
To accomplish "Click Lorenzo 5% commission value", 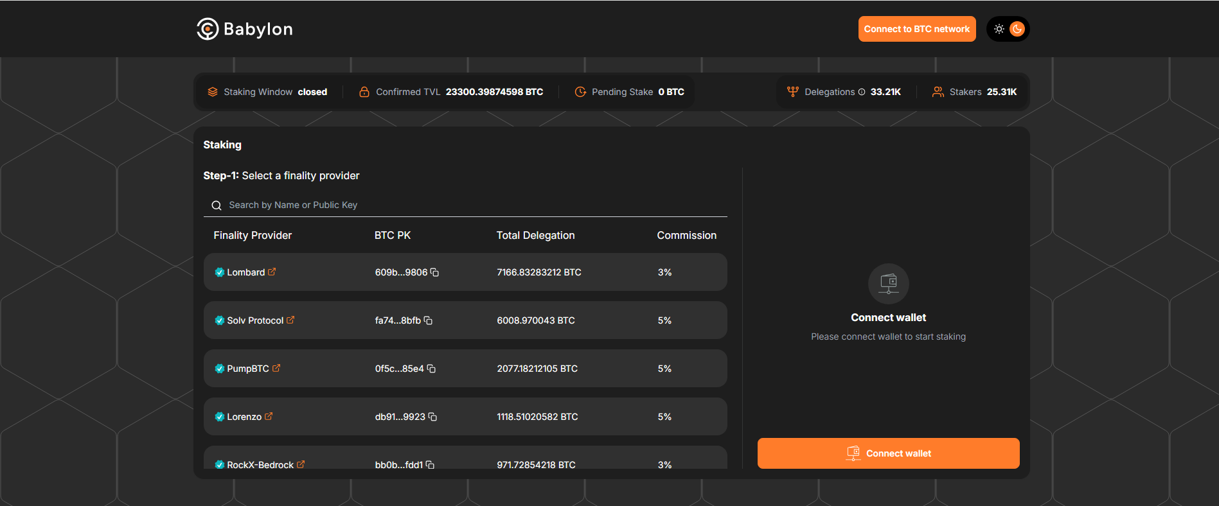I will (x=664, y=417).
